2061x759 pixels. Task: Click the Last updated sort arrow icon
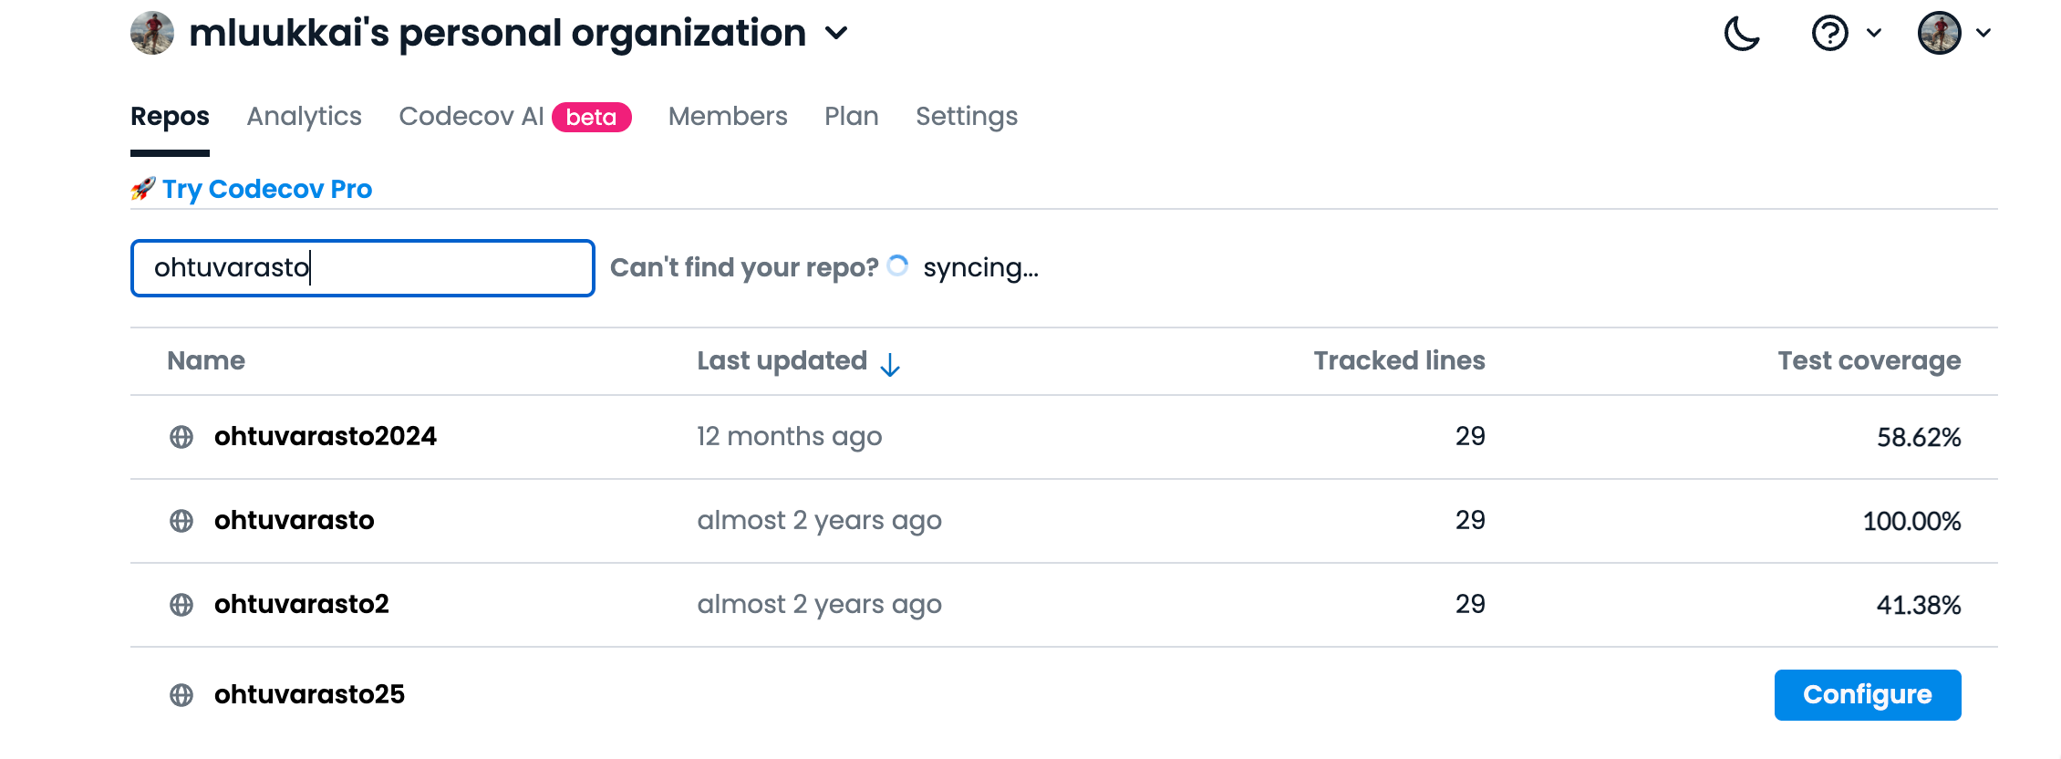[890, 365]
